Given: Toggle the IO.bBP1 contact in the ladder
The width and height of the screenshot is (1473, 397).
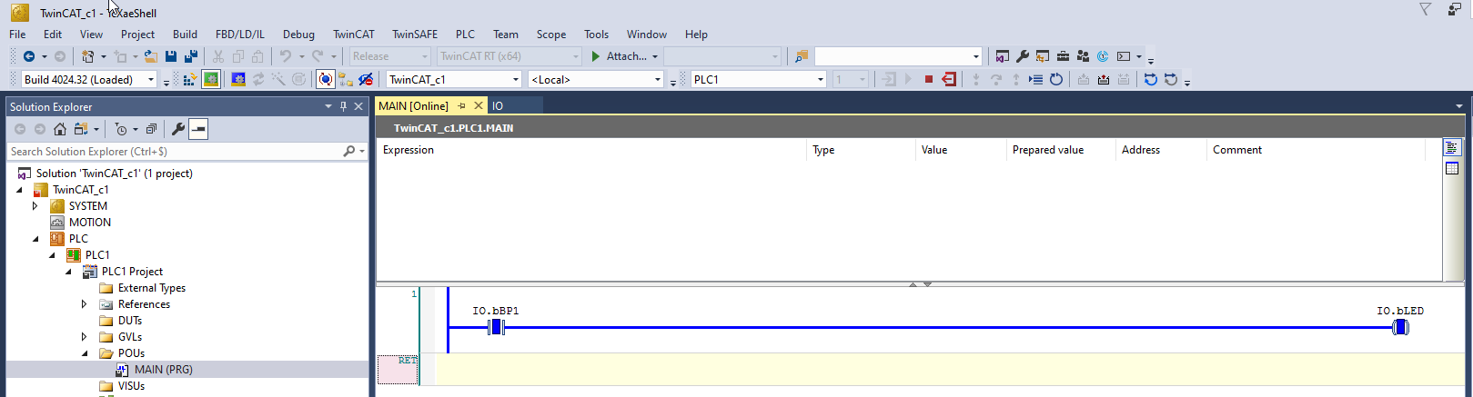Looking at the screenshot, I should coord(496,327).
